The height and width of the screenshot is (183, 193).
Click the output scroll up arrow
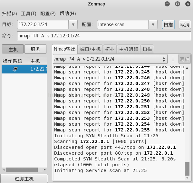(187, 68)
